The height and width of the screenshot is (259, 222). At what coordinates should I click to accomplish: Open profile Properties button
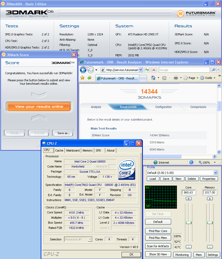click(209, 179)
